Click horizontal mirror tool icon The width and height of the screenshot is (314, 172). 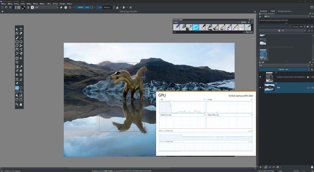[117, 7]
